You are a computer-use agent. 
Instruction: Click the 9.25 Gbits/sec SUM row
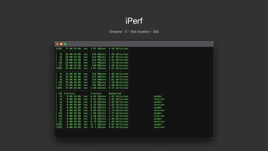point(92,88)
